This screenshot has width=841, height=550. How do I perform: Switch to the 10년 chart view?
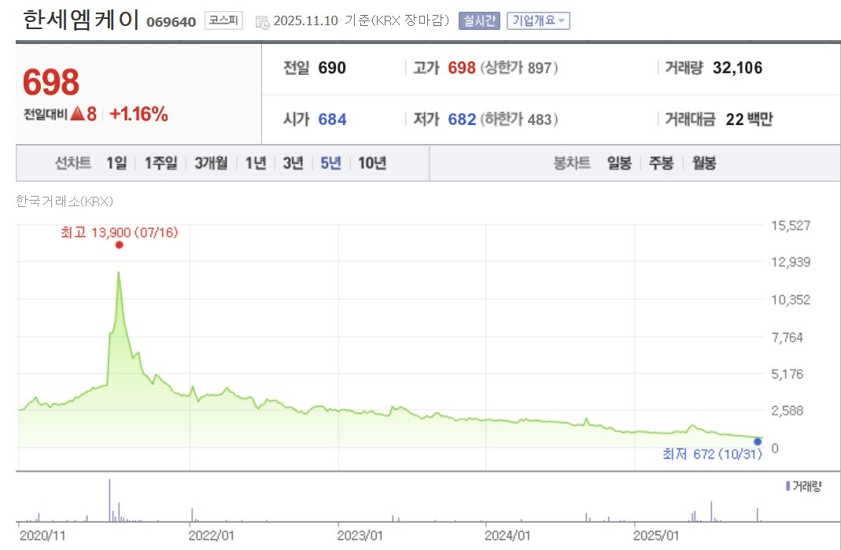point(372,164)
